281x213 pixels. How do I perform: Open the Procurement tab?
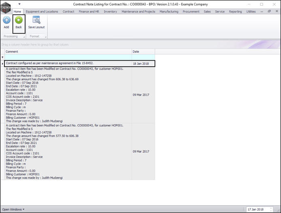[x=191, y=11]
